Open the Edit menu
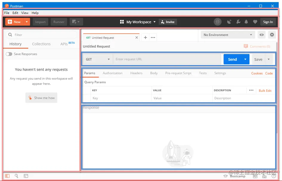The image size is (282, 181). [x=15, y=13]
